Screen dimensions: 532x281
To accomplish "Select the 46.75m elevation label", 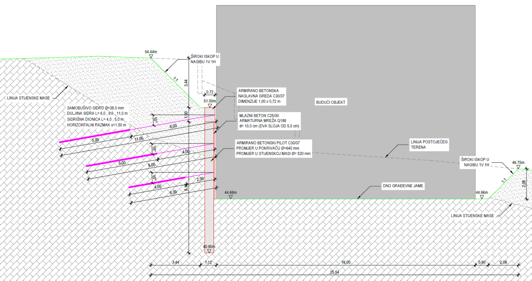I will click(x=518, y=162).
